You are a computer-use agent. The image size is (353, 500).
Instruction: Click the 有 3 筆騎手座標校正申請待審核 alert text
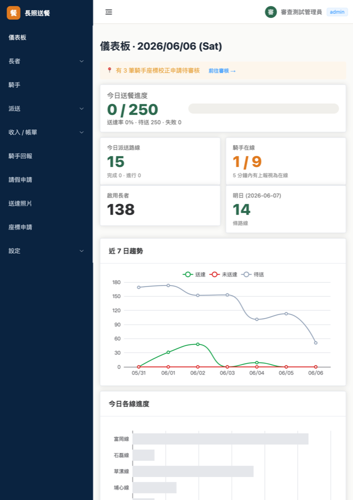click(x=157, y=70)
